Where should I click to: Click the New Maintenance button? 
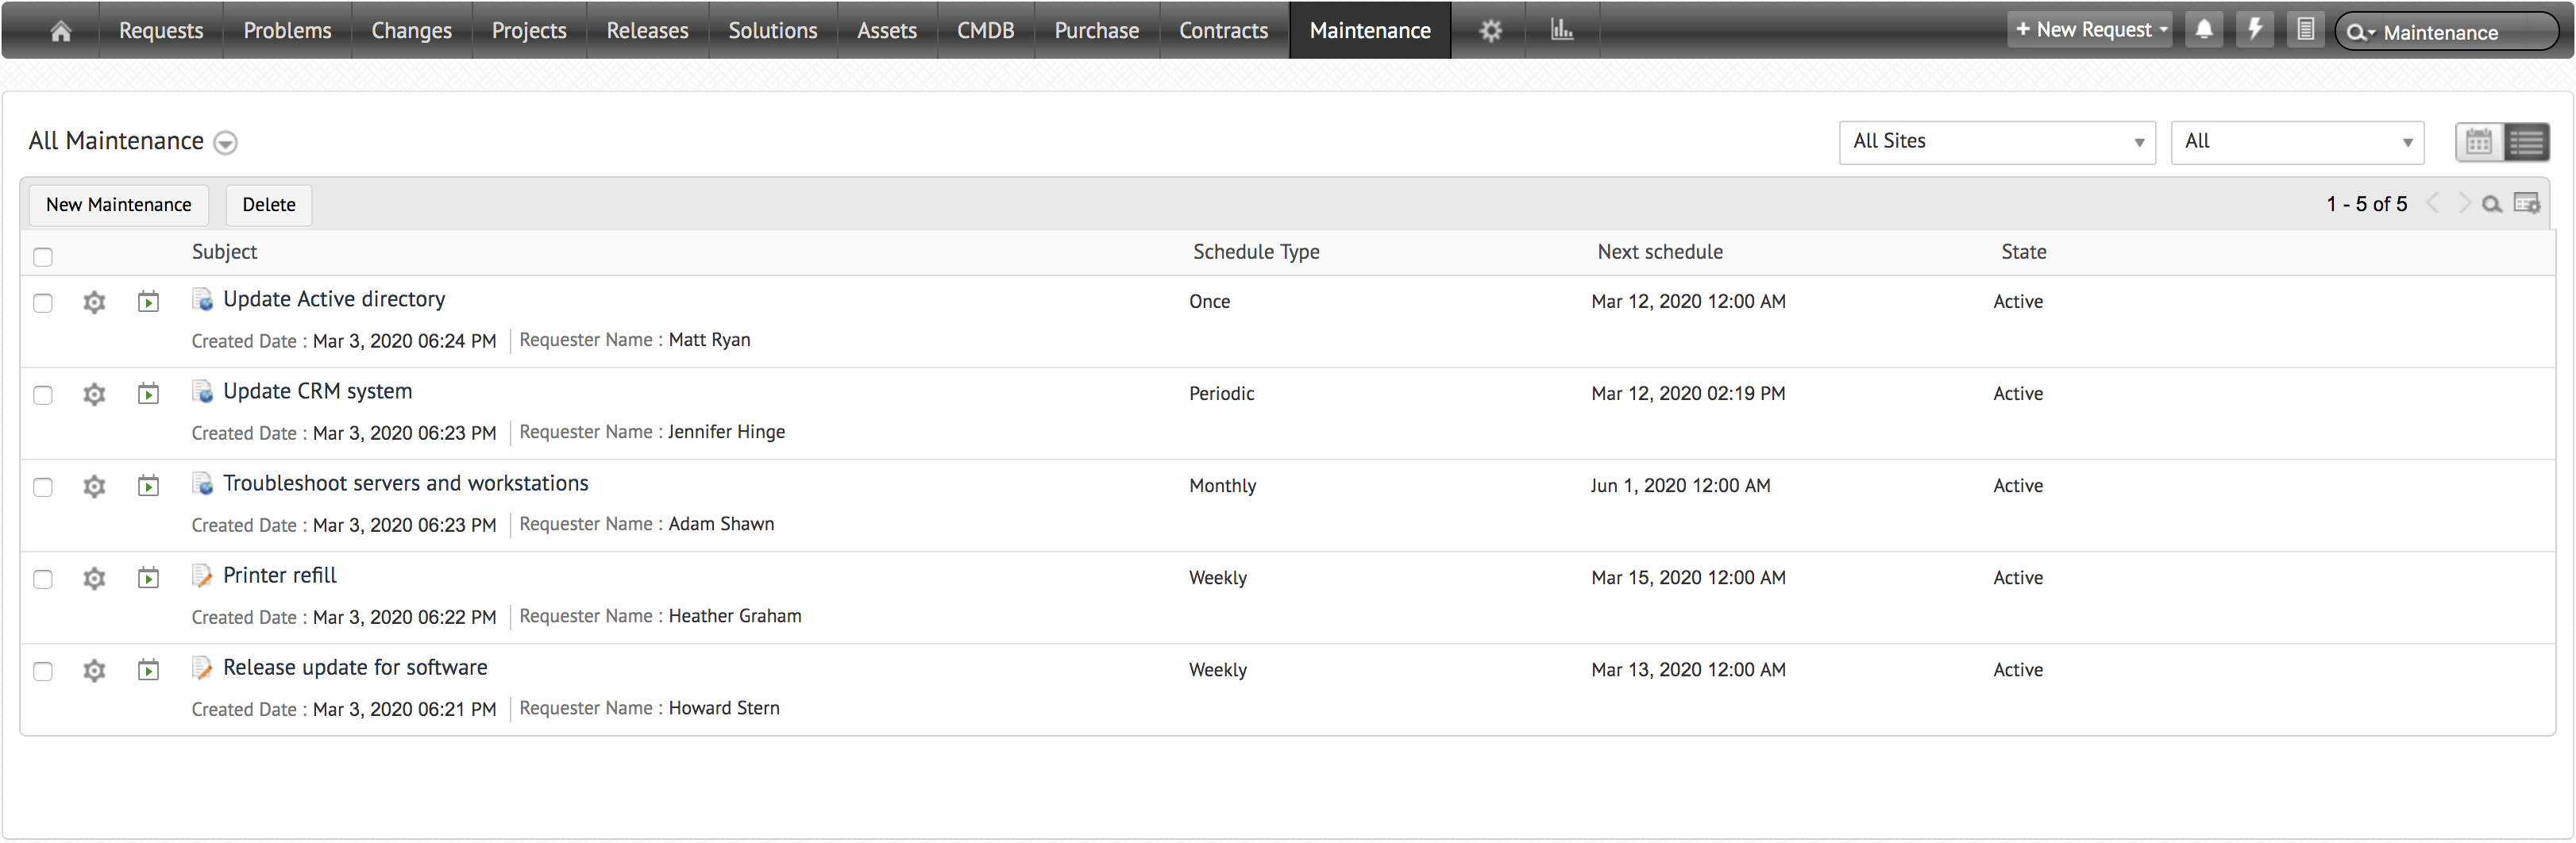[118, 205]
